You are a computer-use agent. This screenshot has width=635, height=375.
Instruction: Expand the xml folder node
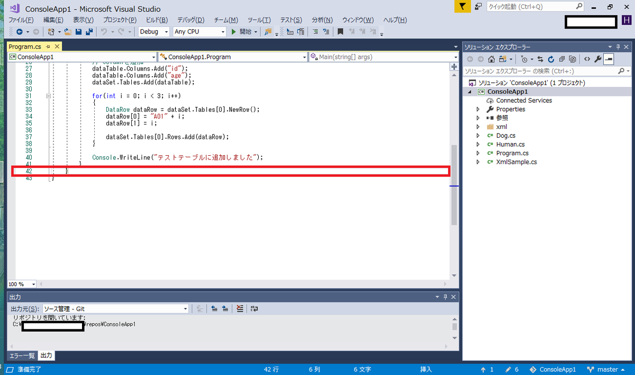(478, 127)
